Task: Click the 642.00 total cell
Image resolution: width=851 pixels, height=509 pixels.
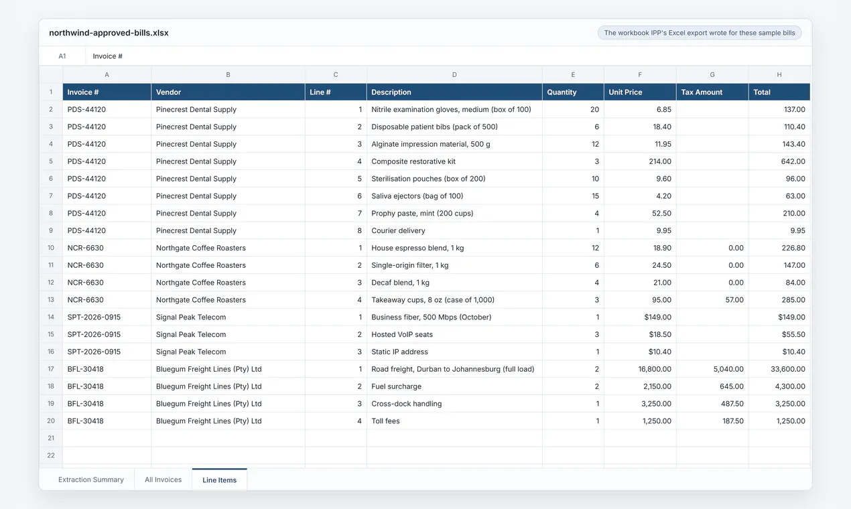Action: (779, 161)
